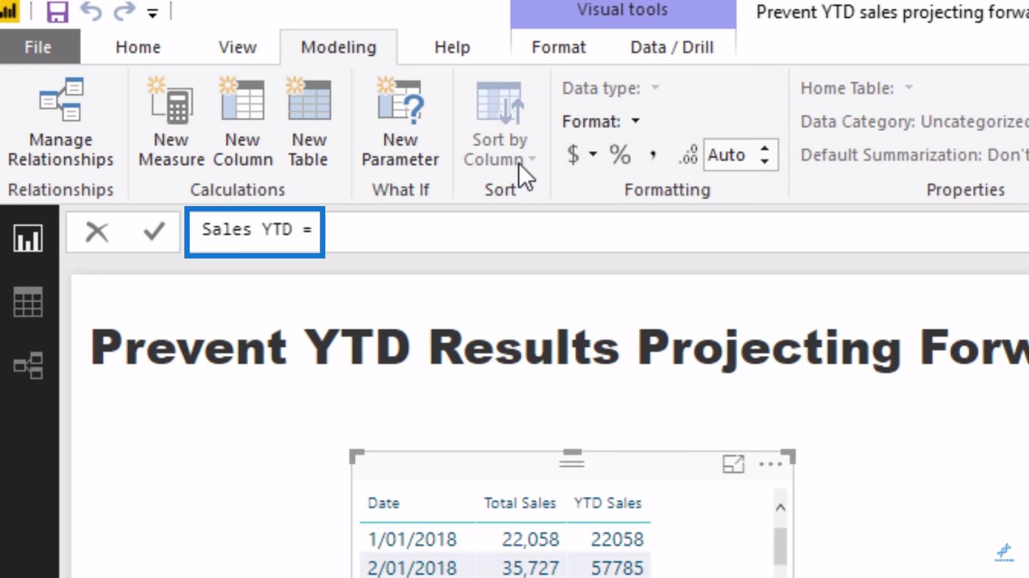
Task: Select the Modeling ribbon tab
Action: [339, 47]
